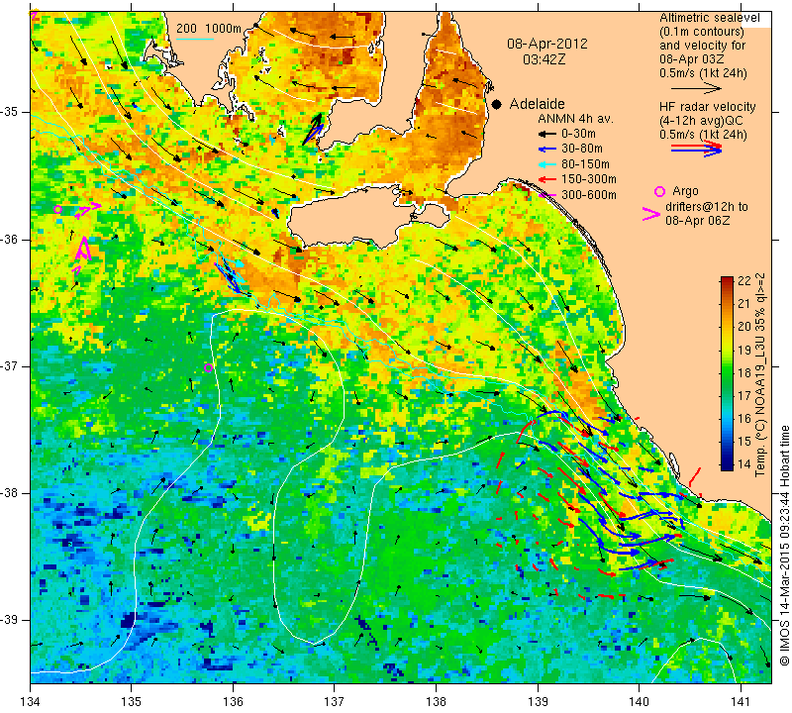Click the Argo magenta circle legend symbol
Viewport: 792px width, 713px height.
(x=659, y=191)
